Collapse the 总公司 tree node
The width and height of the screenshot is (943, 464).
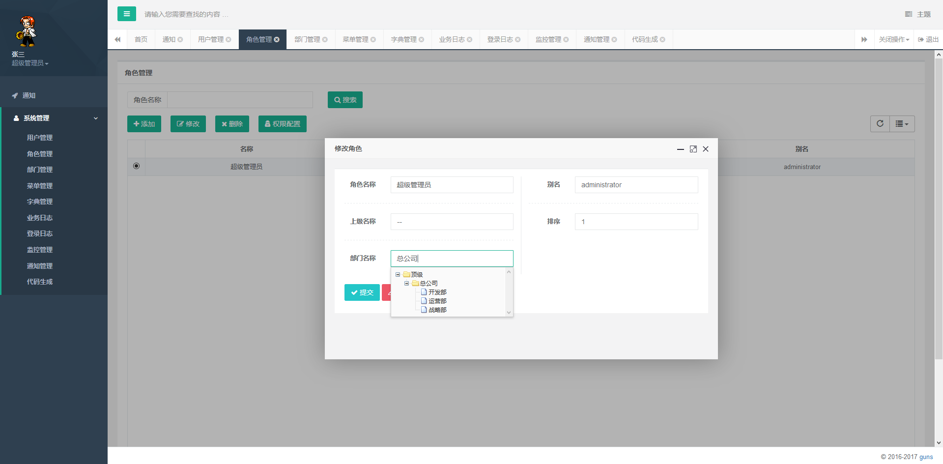(x=406, y=284)
